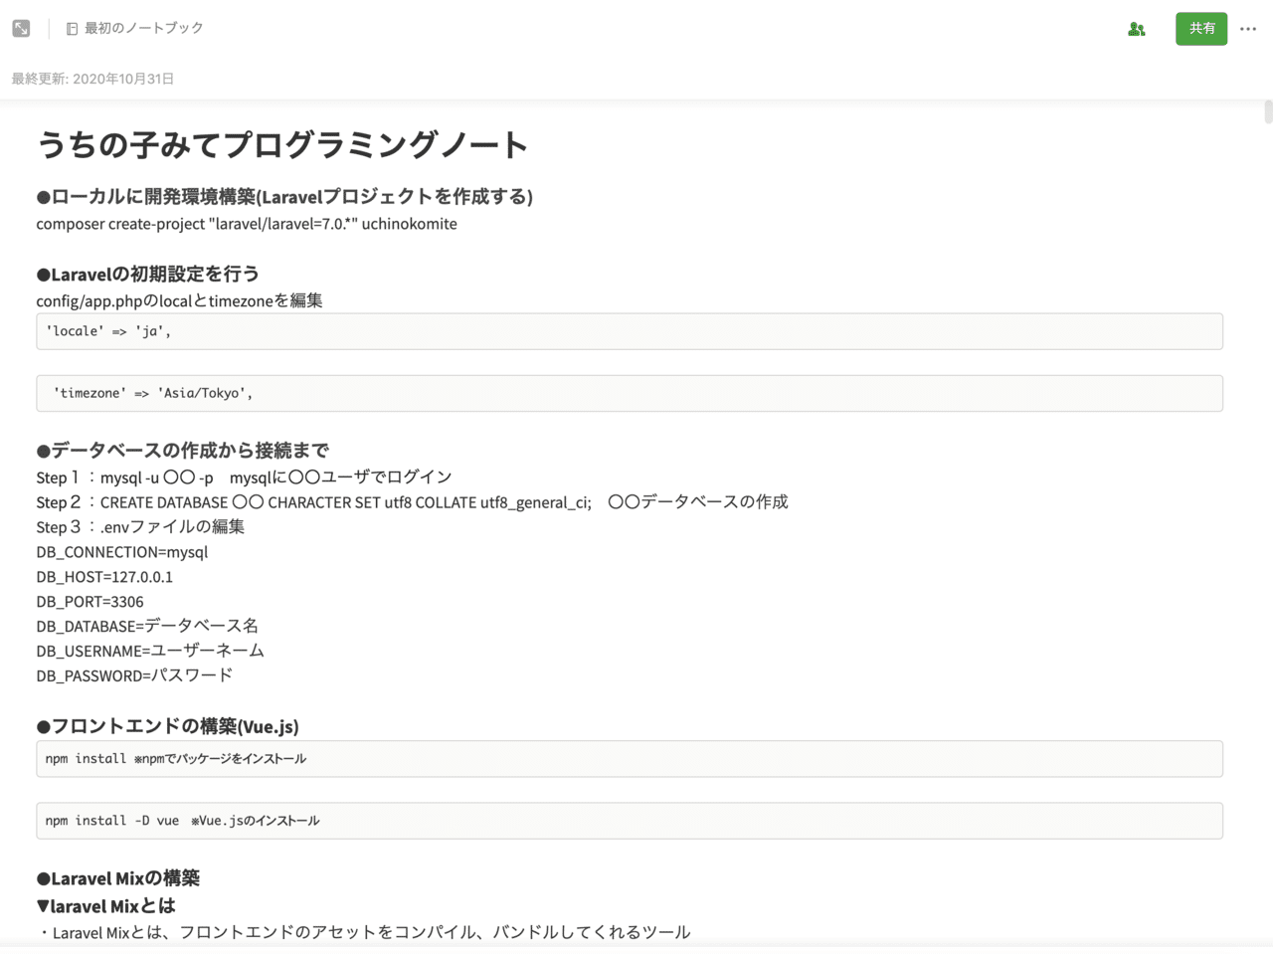Image resolution: width=1273 pixels, height=954 pixels.
Task: Click the DB_HOST=127.0.0.1 line
Action: click(x=104, y=577)
